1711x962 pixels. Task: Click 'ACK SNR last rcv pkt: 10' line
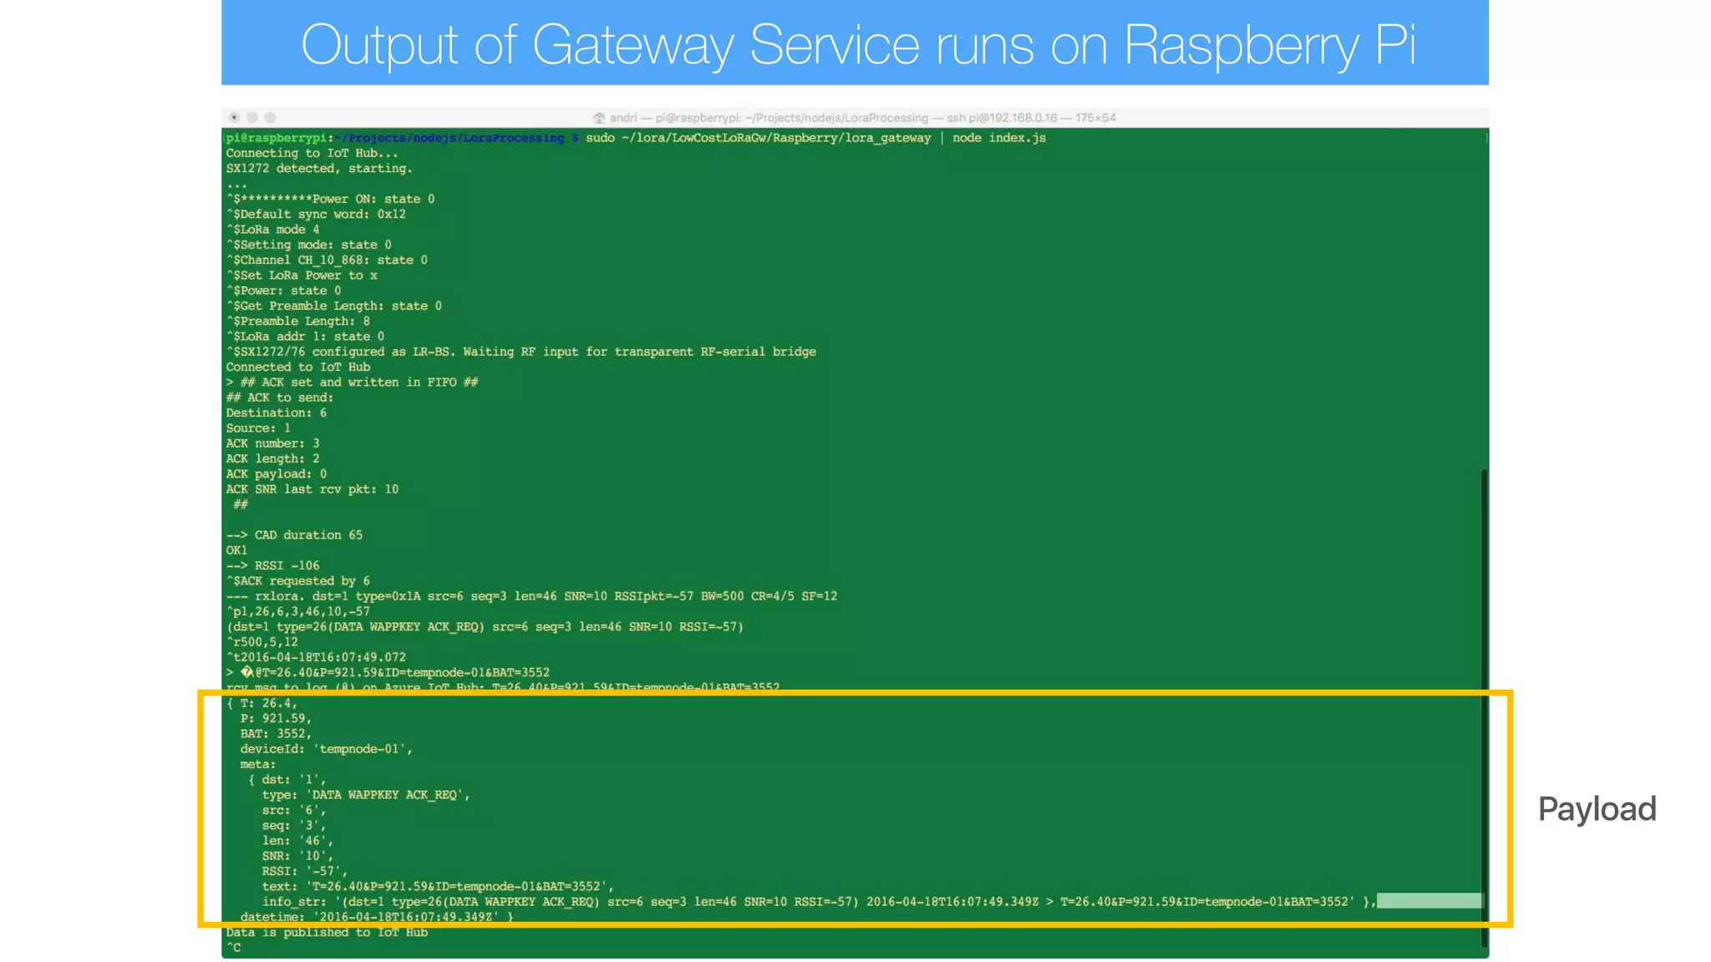pos(312,489)
